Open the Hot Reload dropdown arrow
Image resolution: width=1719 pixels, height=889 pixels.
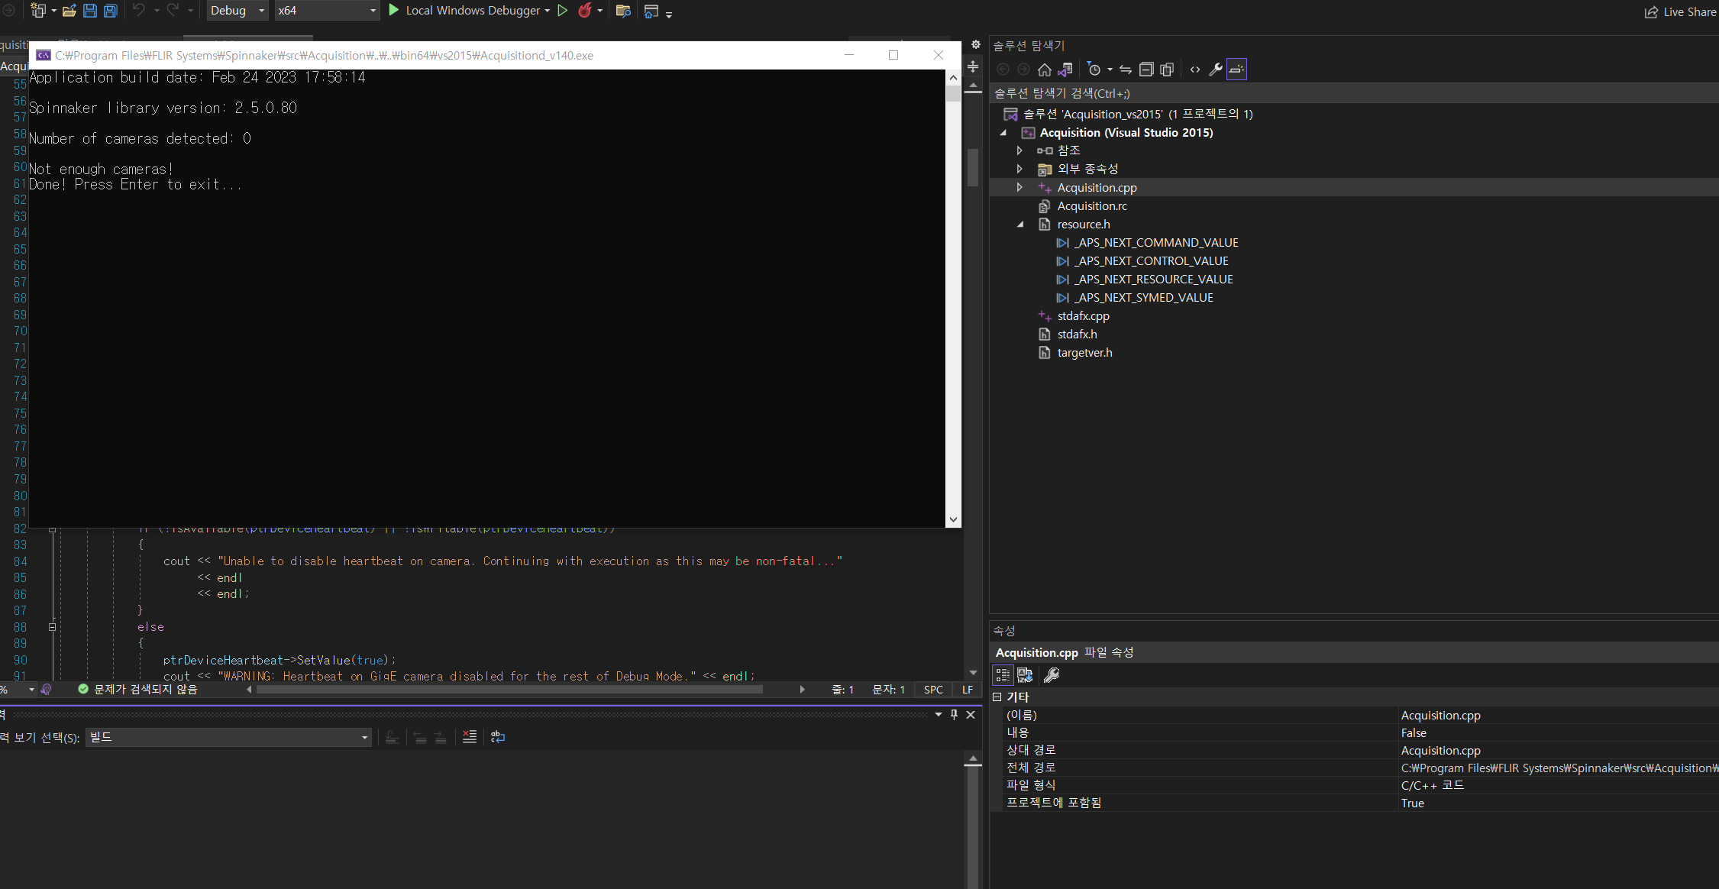point(600,11)
